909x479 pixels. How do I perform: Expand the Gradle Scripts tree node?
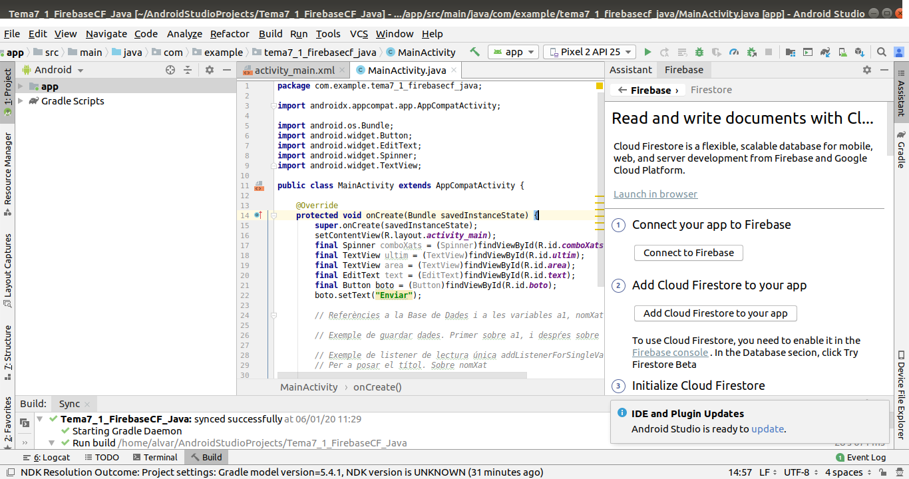tap(20, 101)
